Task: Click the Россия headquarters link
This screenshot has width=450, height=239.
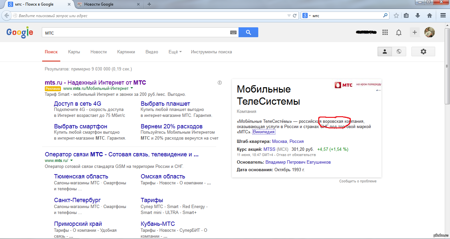Action: [x=296, y=142]
